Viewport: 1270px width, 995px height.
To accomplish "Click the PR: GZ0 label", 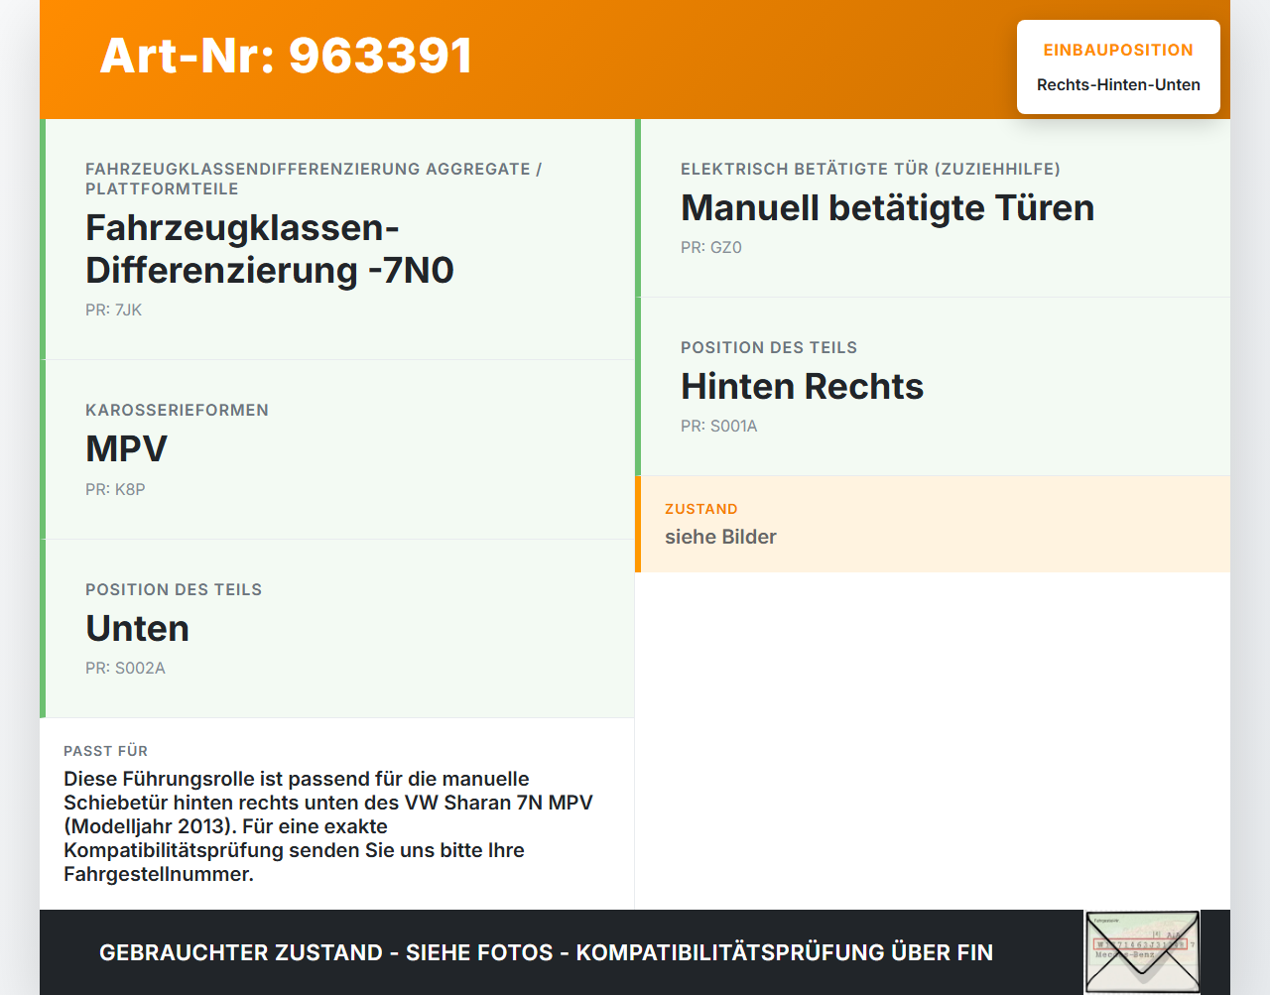I will coord(710,247).
